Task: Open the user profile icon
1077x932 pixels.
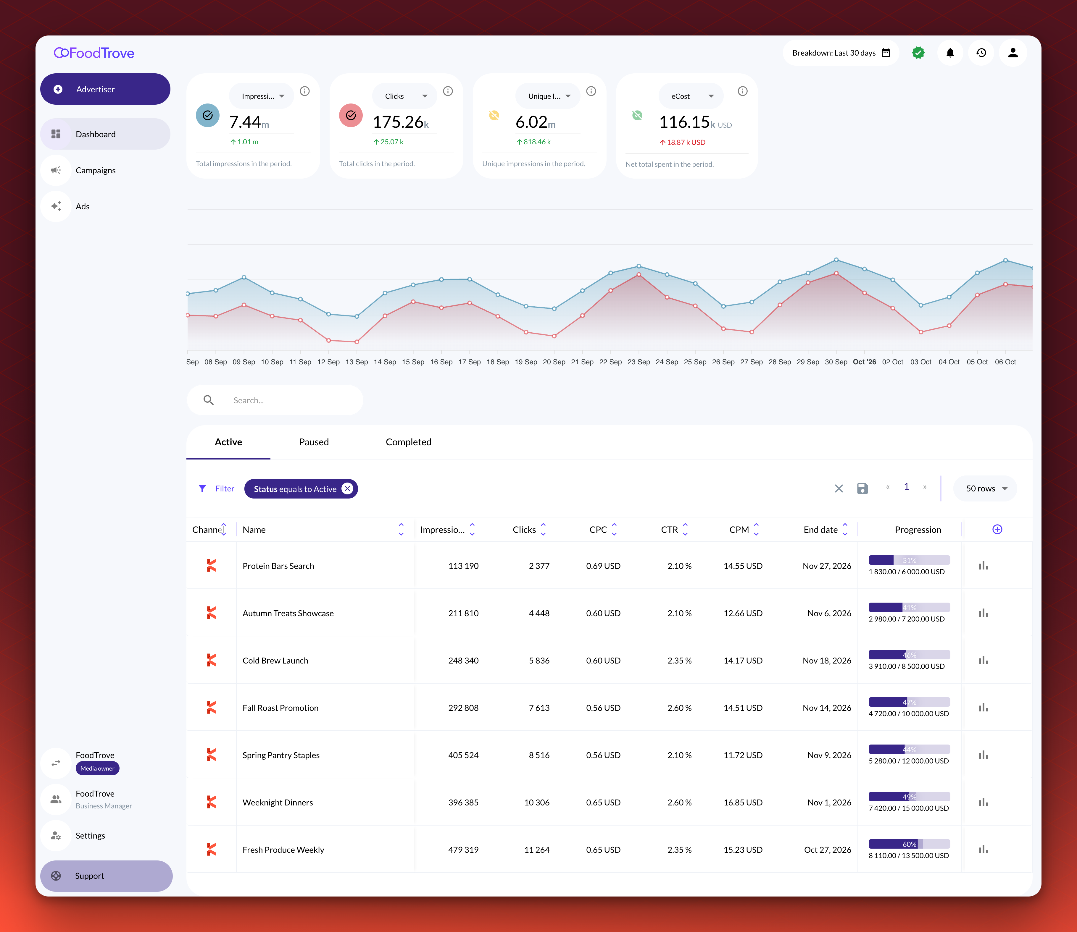Action: [1012, 53]
